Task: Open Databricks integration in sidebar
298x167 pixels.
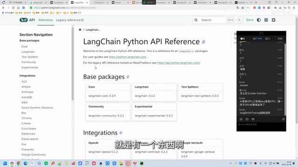Action: coord(28,134)
